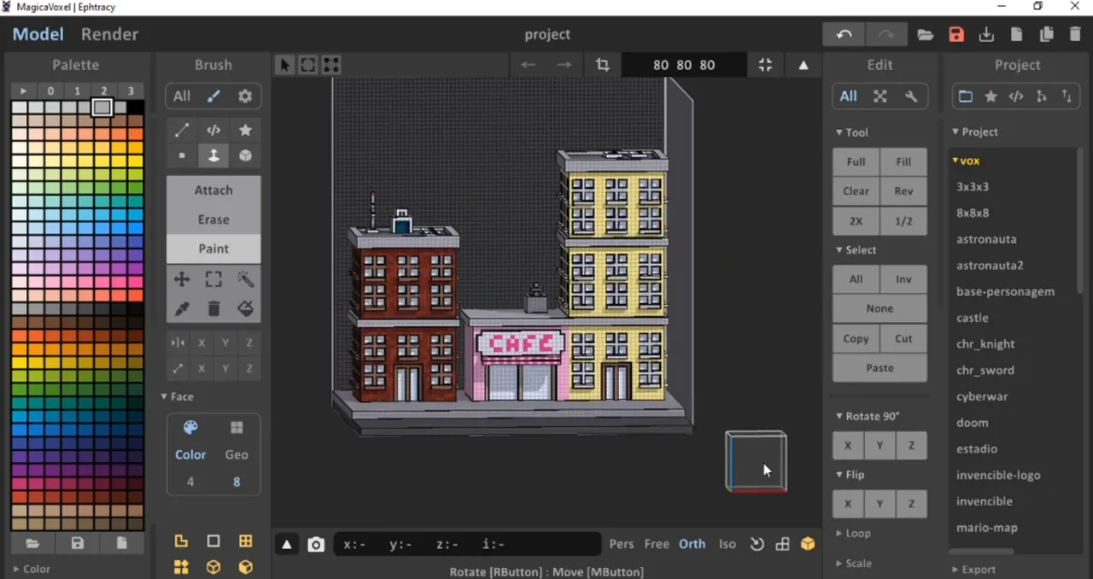The height and width of the screenshot is (579, 1093).
Task: Open a project with the folder icon
Action: (925, 34)
